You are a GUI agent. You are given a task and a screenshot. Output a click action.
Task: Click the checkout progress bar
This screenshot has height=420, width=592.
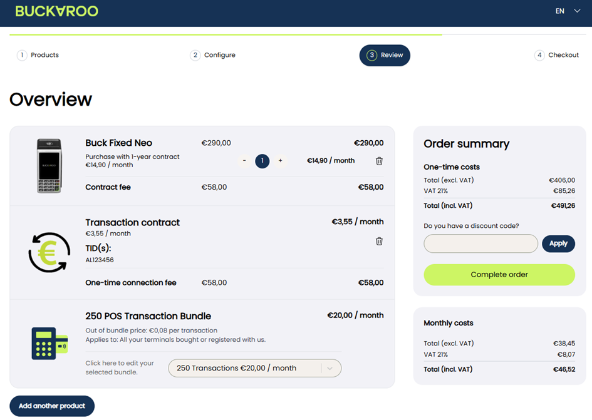tap(298, 34)
